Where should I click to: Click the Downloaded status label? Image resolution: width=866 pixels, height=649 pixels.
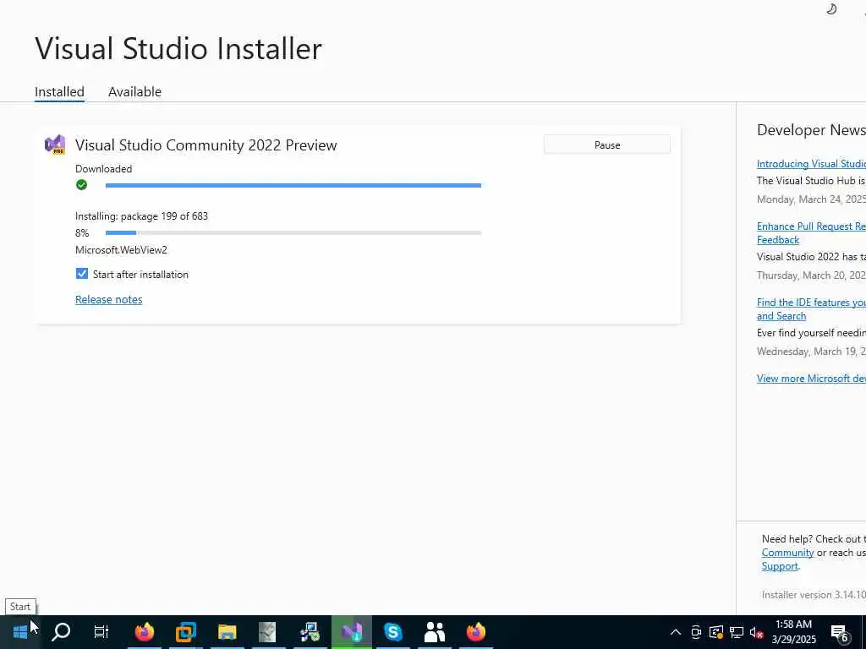point(103,168)
